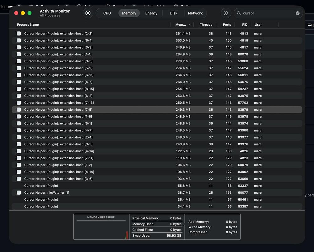Click the stop process X button in toolbar
The height and width of the screenshot is (252, 314).
[88, 13]
